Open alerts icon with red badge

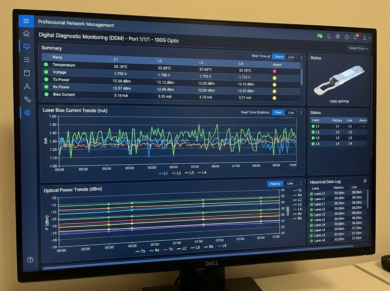click(356, 37)
